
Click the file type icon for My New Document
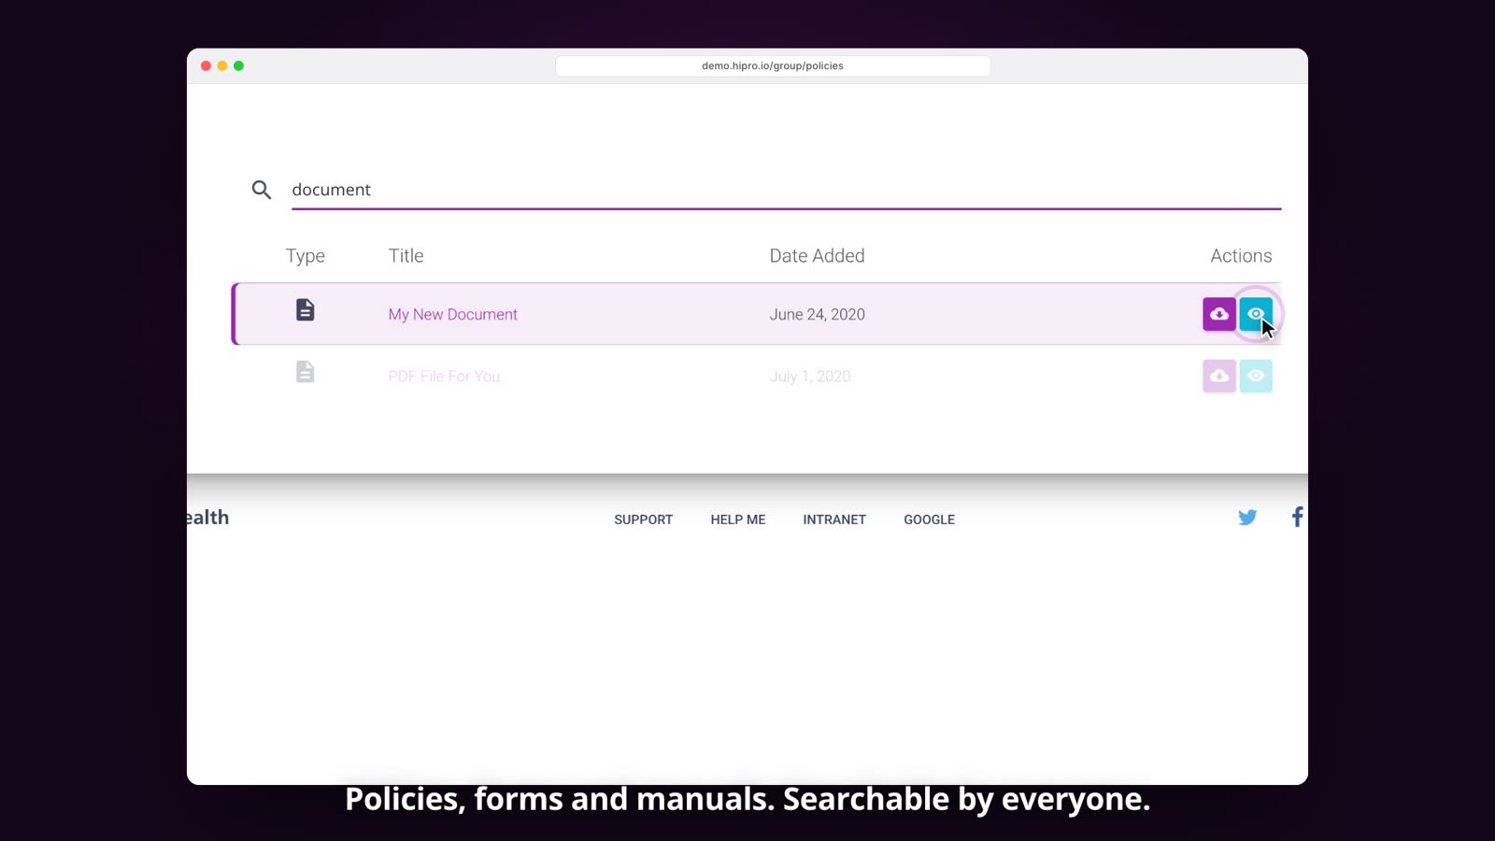306,309
